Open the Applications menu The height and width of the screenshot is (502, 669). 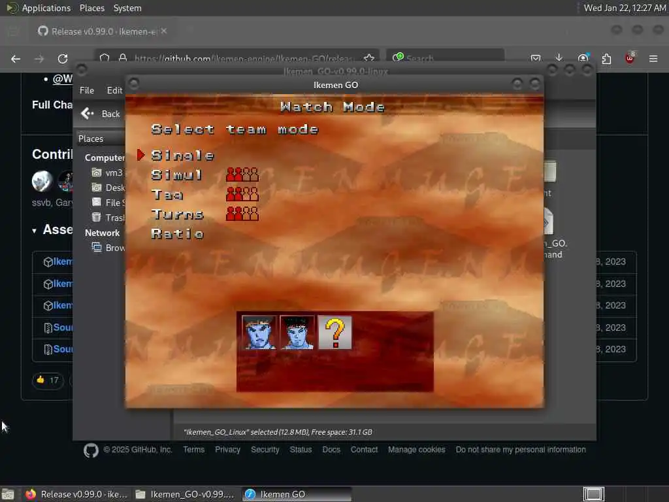(x=39, y=8)
